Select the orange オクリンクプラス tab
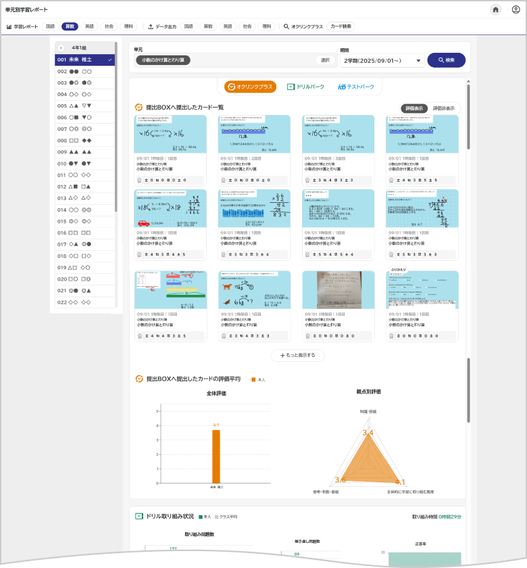The height and width of the screenshot is (568, 527). click(251, 87)
